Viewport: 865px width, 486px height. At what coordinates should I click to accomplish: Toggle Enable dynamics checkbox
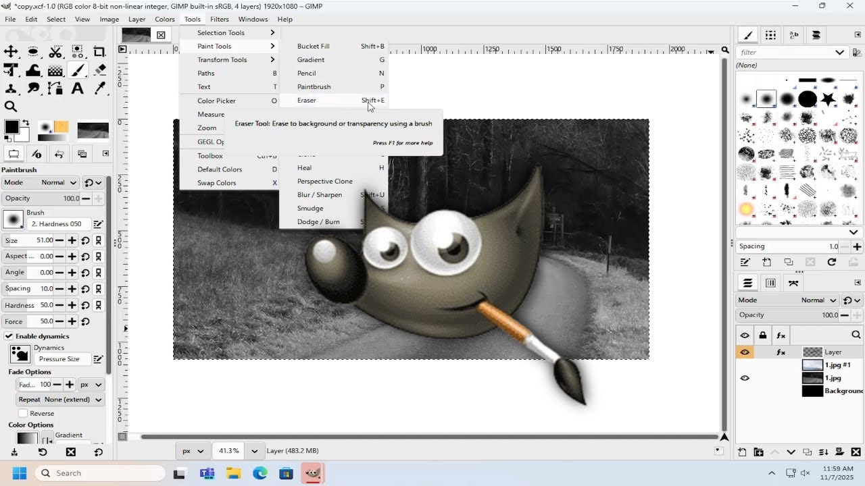coord(9,336)
